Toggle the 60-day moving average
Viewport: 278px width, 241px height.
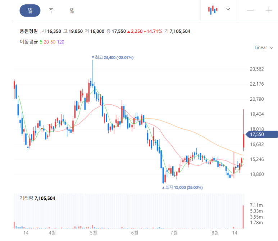53,42
